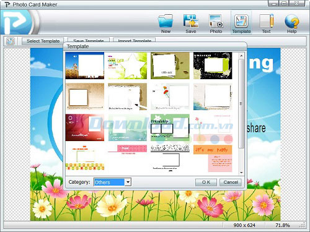Click the small template icon beside Select Template

(11, 41)
